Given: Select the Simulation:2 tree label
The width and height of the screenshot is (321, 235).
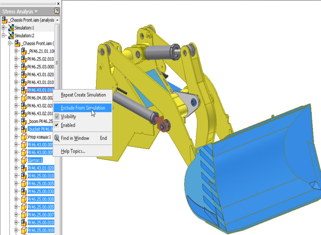Looking at the screenshot, I should point(24,35).
